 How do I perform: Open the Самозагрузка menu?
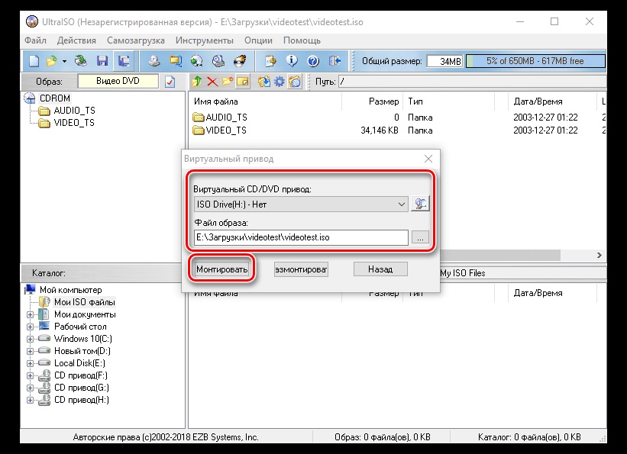tap(135, 40)
